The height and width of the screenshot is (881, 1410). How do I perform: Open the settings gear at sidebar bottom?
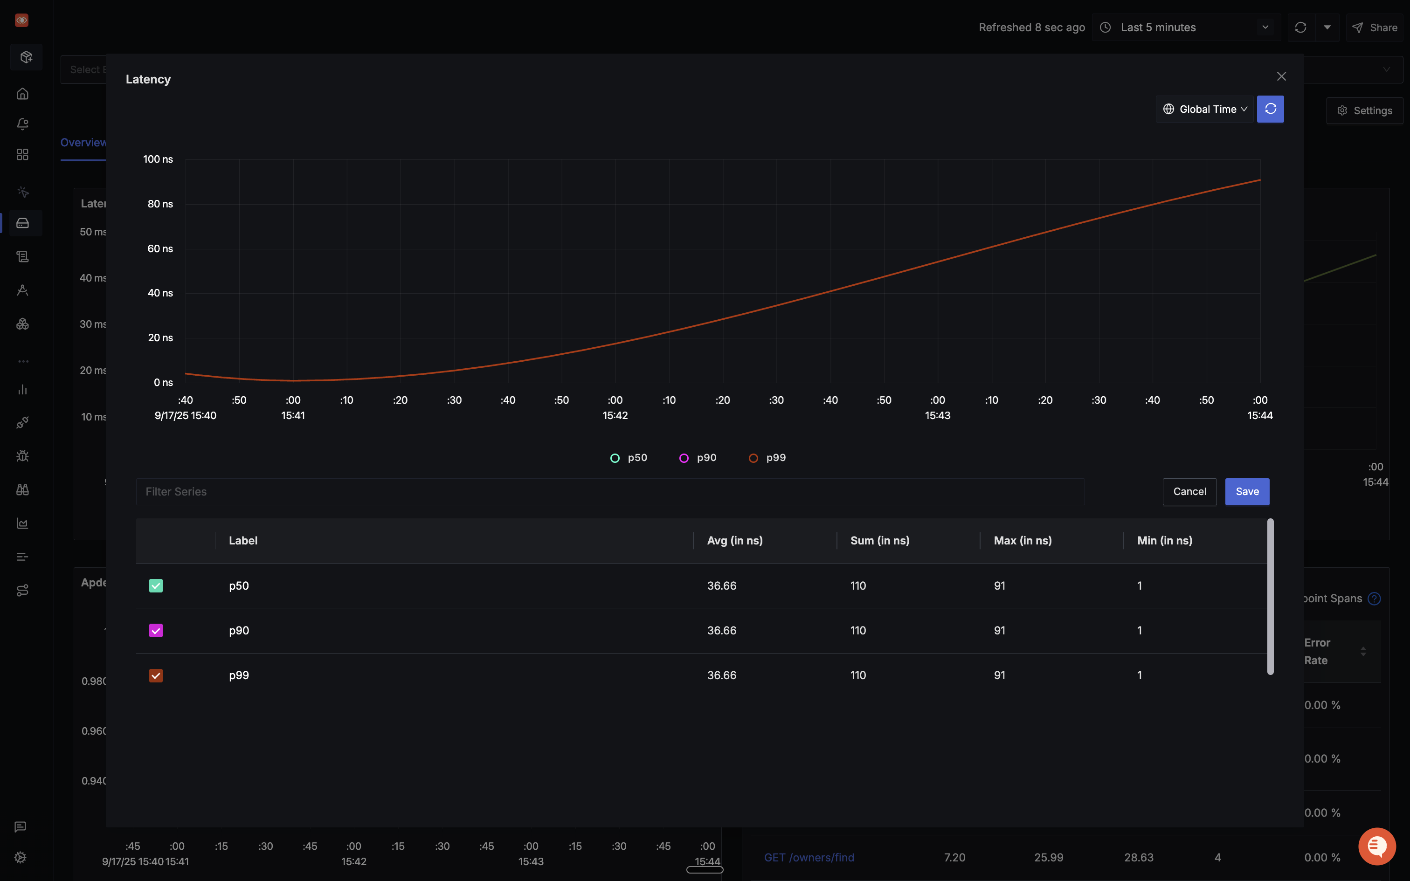pos(21,857)
